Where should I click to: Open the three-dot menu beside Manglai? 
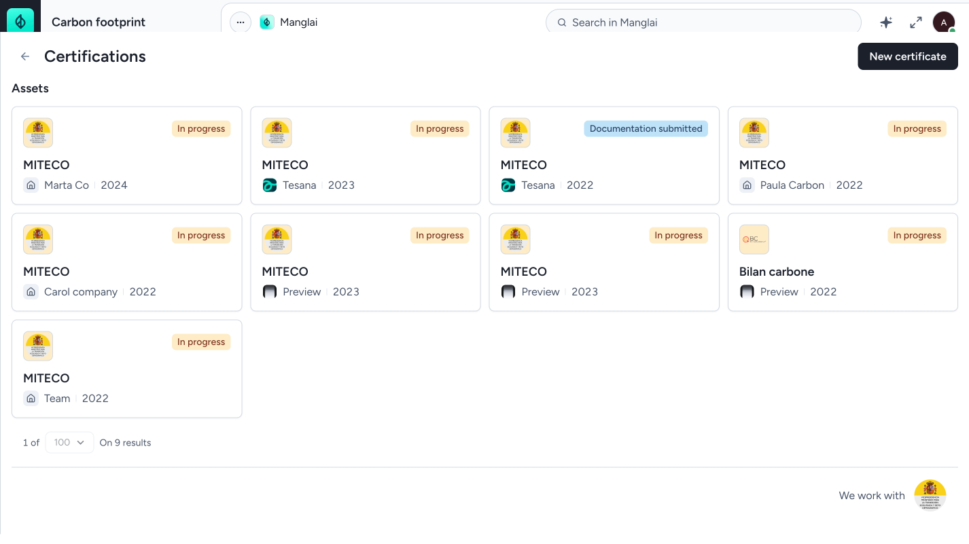pyautogui.click(x=240, y=22)
